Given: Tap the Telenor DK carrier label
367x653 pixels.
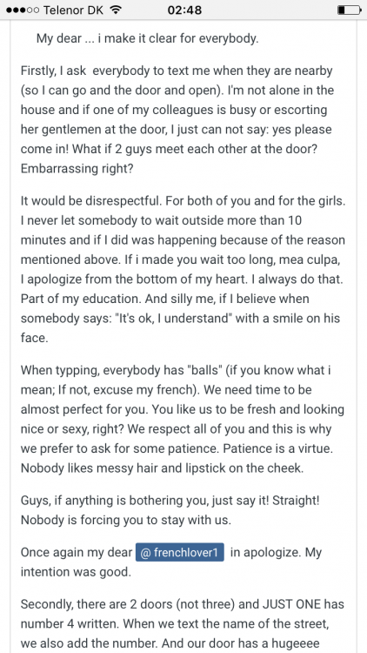Looking at the screenshot, I should pos(73,10).
